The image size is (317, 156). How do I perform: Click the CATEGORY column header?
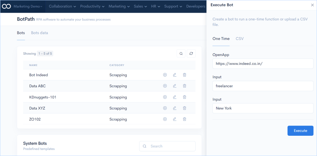(x=117, y=65)
